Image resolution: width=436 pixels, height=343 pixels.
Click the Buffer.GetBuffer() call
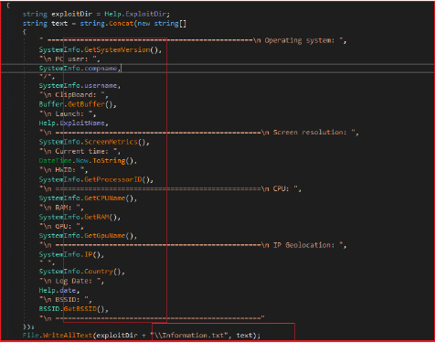(76, 104)
